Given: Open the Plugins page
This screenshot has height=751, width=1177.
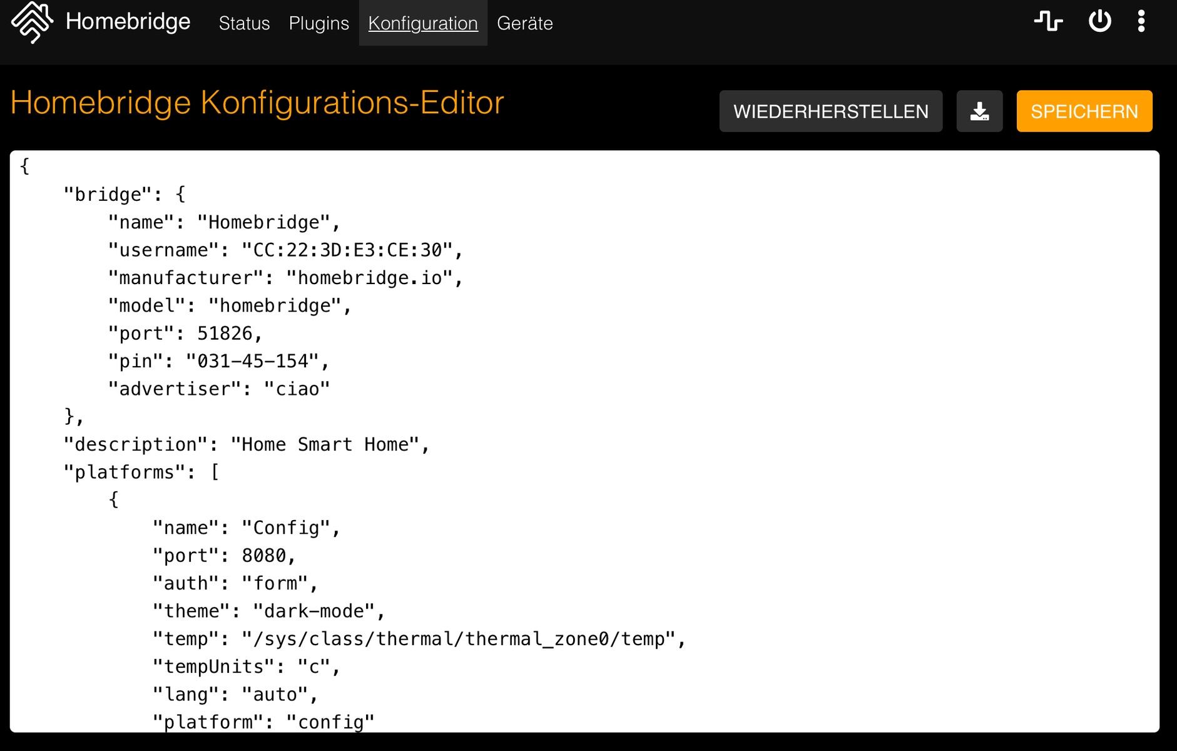Looking at the screenshot, I should tap(318, 23).
